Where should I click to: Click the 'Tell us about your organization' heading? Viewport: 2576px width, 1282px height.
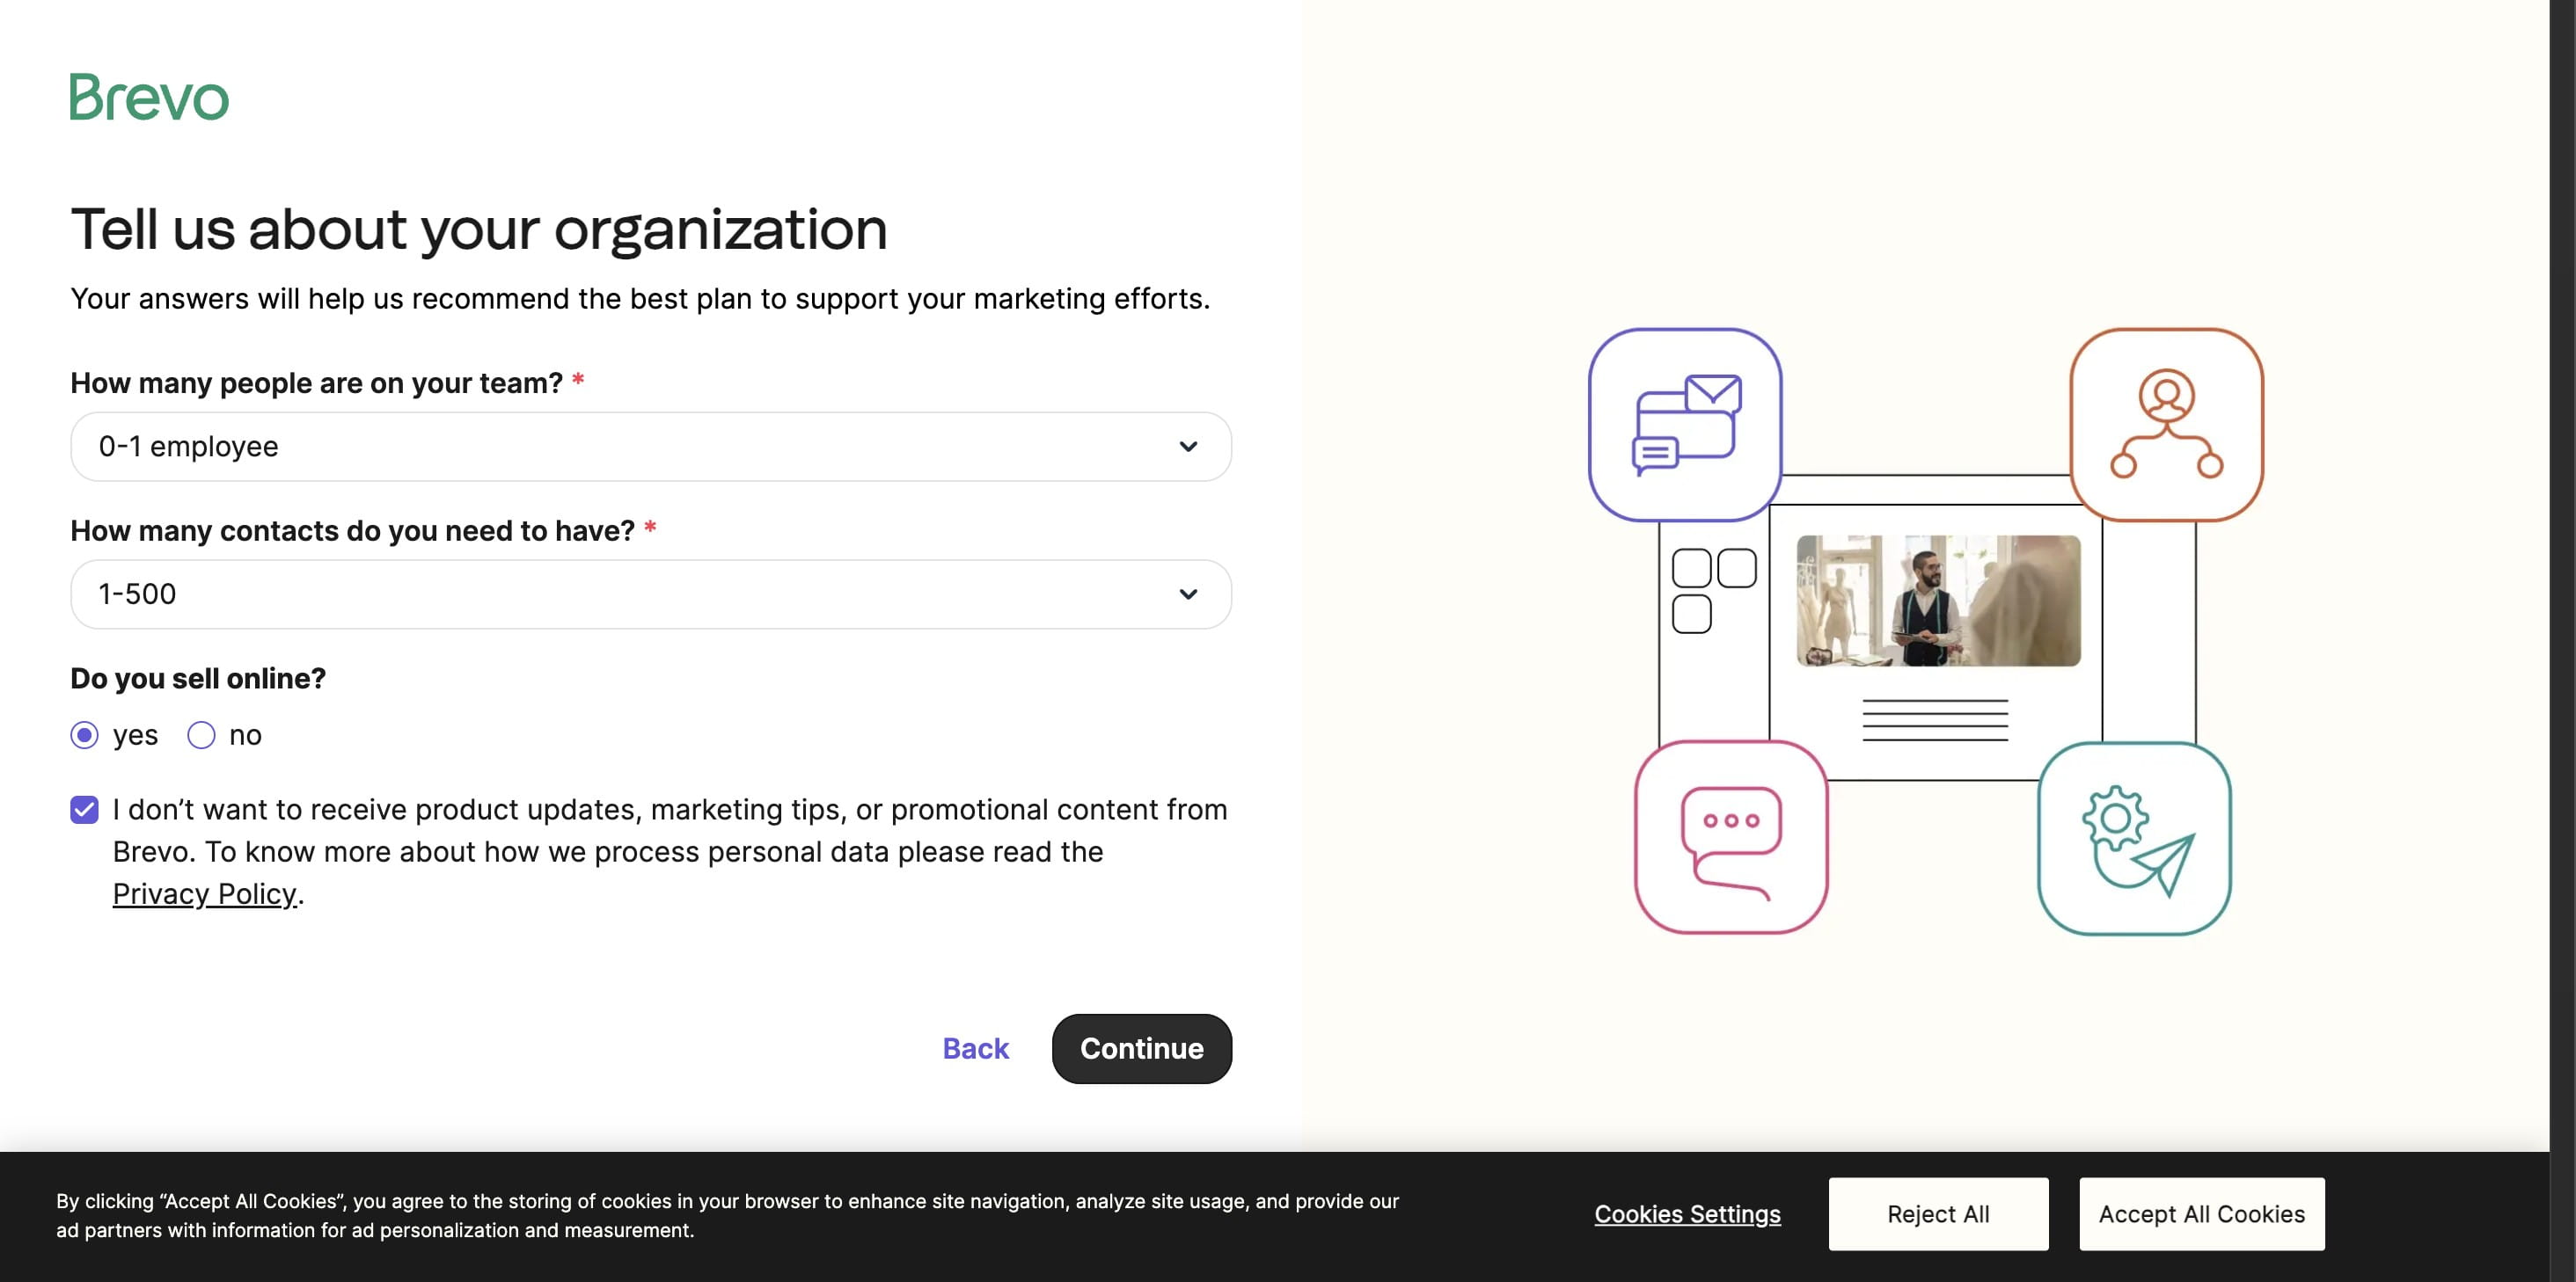478,229
